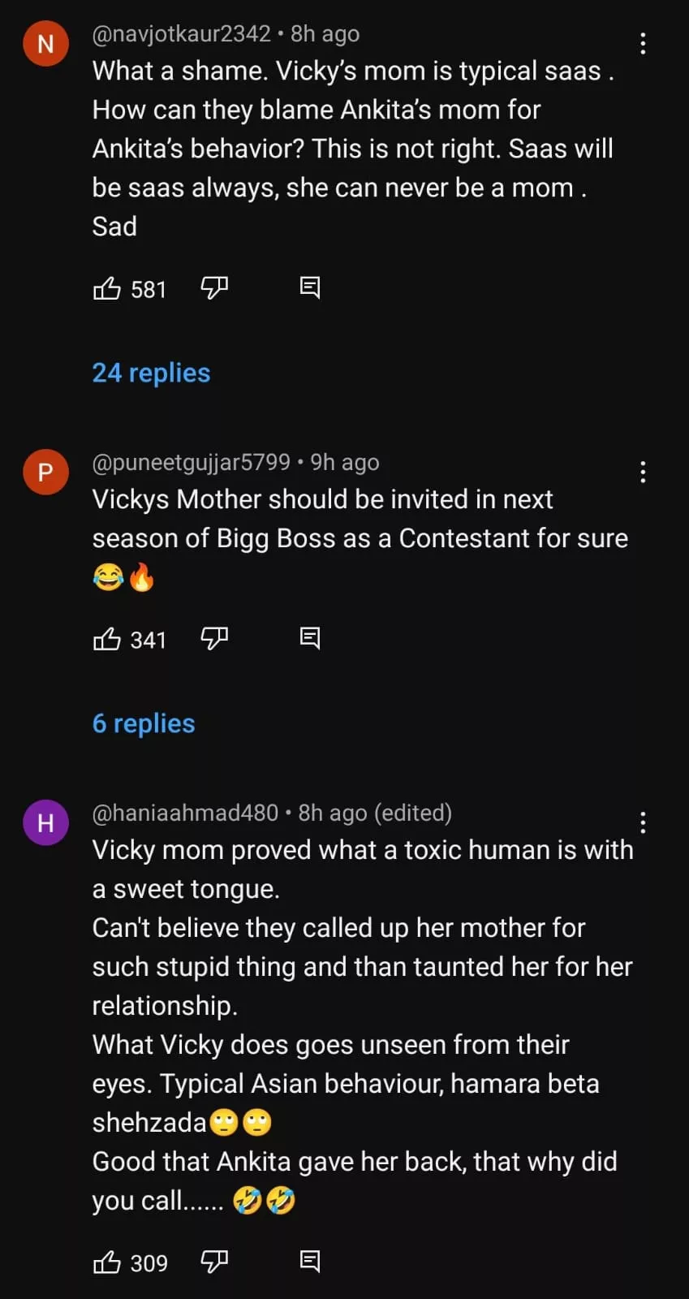Viewport: 689px width, 1299px height.
Task: Dislike the comment by puneetgujjar5799
Action: (x=214, y=640)
